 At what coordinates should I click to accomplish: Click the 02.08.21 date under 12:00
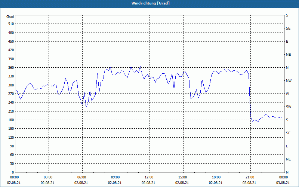(x=148, y=183)
